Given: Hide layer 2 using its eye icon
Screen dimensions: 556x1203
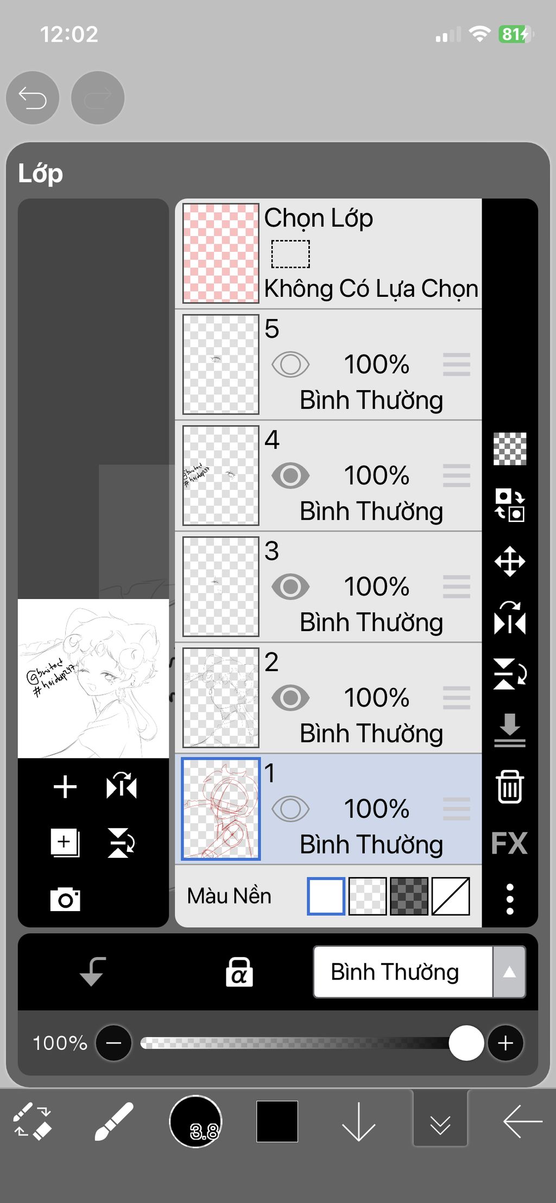Looking at the screenshot, I should [x=290, y=697].
